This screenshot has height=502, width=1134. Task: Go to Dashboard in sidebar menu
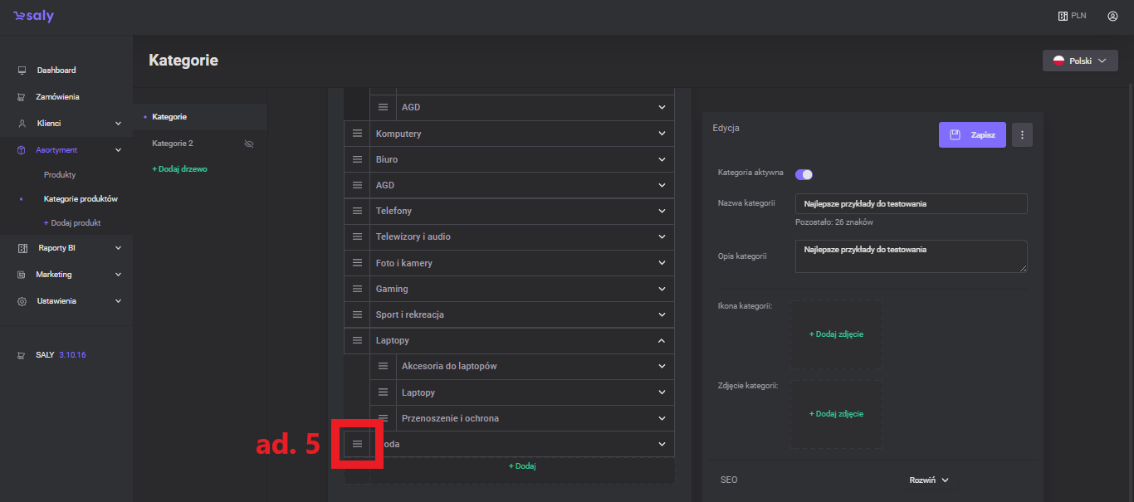click(x=56, y=71)
